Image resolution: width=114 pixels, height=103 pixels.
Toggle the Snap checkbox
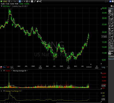[x=109, y=48]
